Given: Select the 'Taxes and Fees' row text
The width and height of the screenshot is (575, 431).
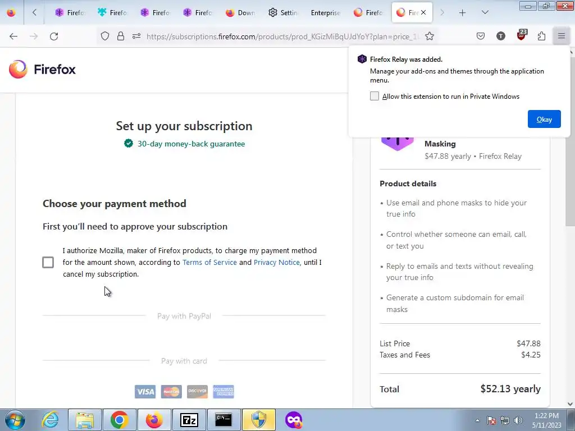Looking at the screenshot, I should click(405, 355).
